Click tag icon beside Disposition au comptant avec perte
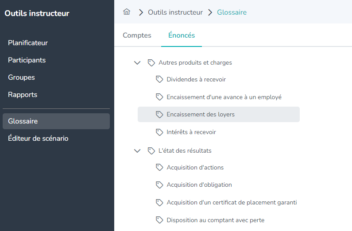 point(159,220)
